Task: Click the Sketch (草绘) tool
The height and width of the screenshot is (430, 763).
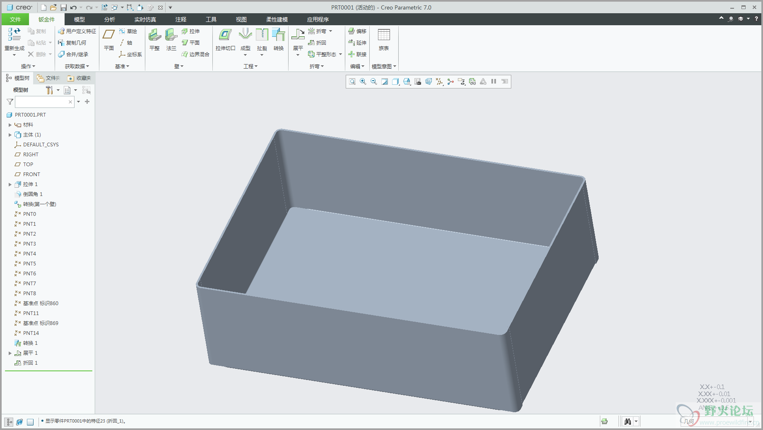Action: pyautogui.click(x=128, y=31)
